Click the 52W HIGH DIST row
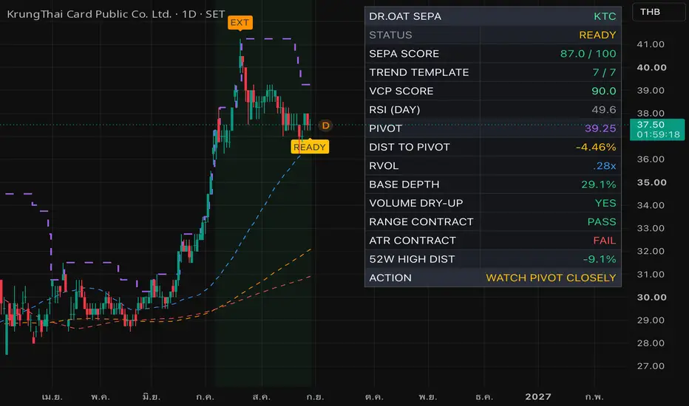Viewport: 689px width, 406px height. coord(492,259)
